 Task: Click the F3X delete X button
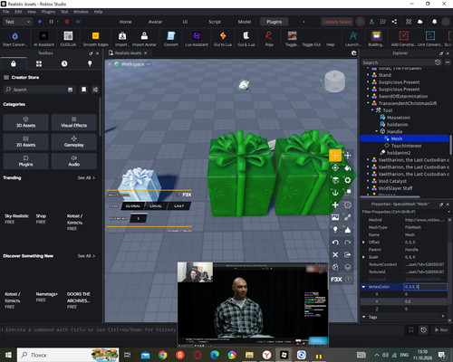[x=335, y=254]
